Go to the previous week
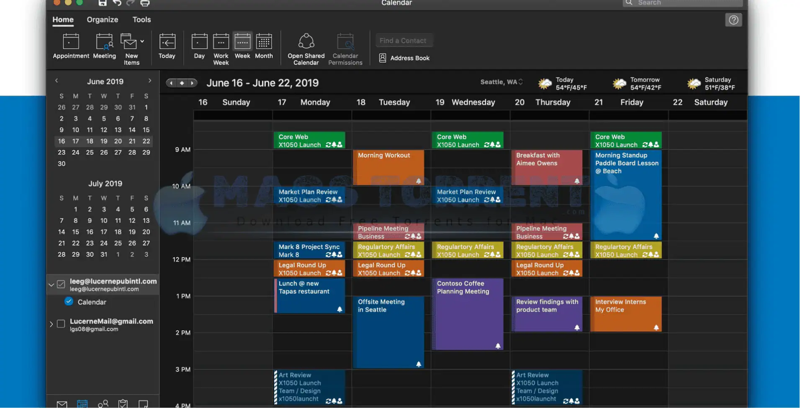 171,83
